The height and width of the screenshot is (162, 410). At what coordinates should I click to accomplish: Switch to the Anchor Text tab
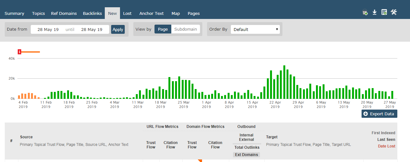pos(151,13)
